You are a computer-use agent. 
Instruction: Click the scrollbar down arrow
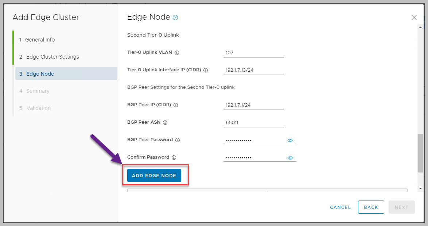(420, 189)
